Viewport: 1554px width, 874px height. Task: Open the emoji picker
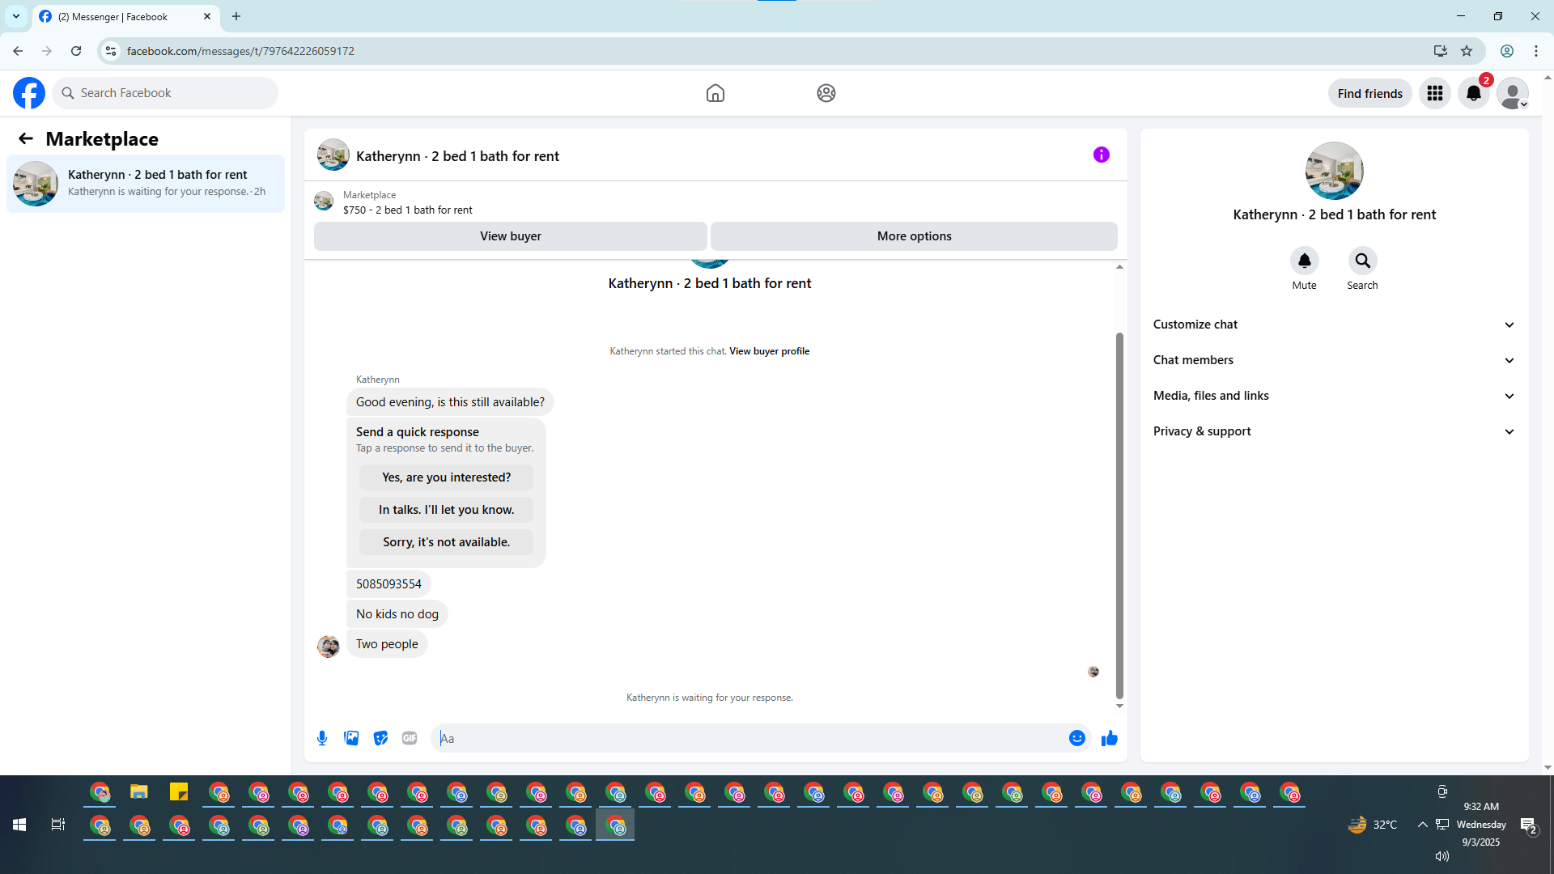tap(1077, 738)
